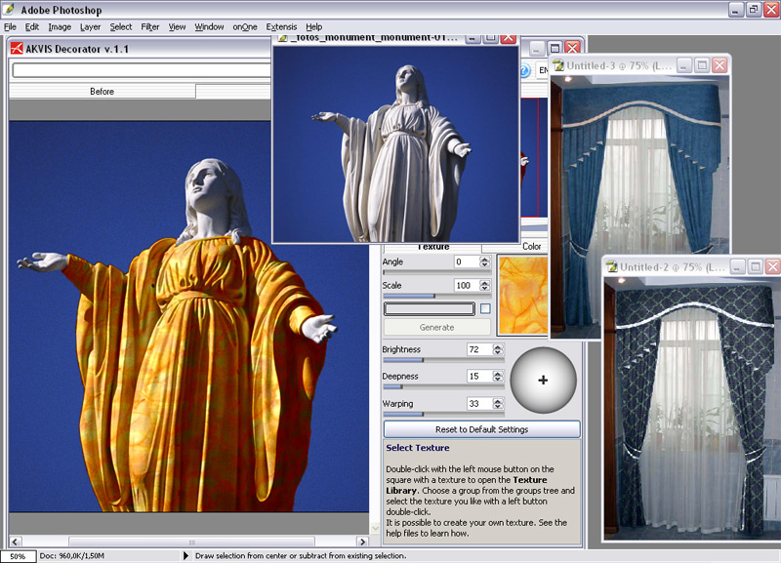
Task: Click the Warping slider
Action: pos(443,414)
